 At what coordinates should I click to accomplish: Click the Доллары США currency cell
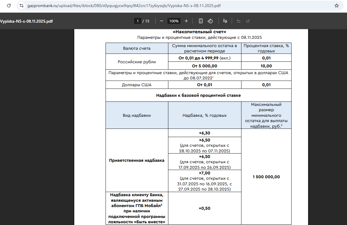(137, 85)
